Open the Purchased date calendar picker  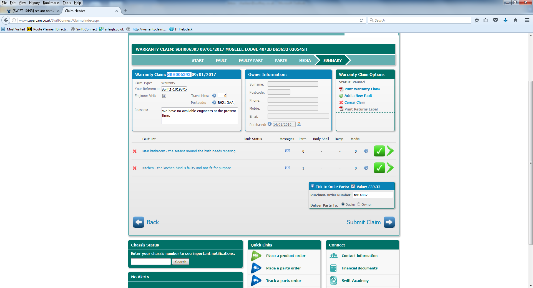(299, 124)
